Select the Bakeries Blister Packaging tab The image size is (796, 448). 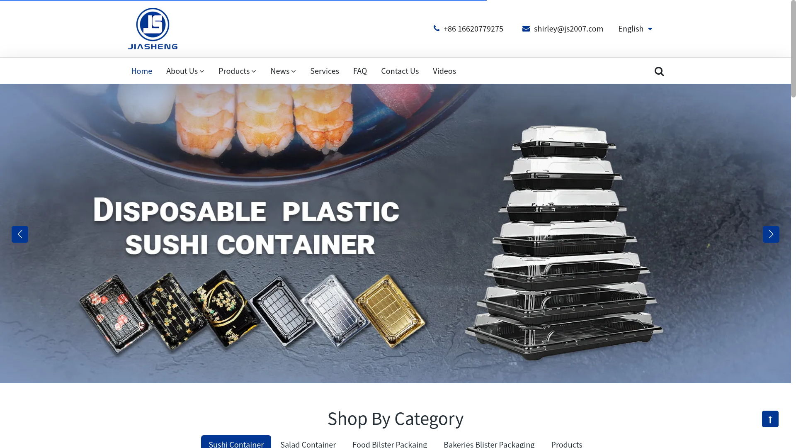(489, 443)
